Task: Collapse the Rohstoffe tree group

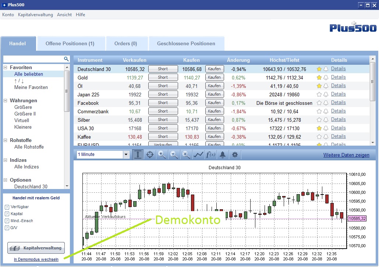Action: (x=5, y=140)
